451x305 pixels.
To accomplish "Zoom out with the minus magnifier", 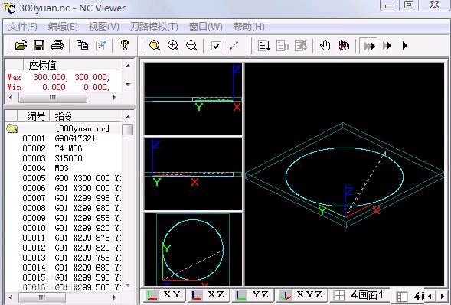I will pyautogui.click(x=191, y=45).
